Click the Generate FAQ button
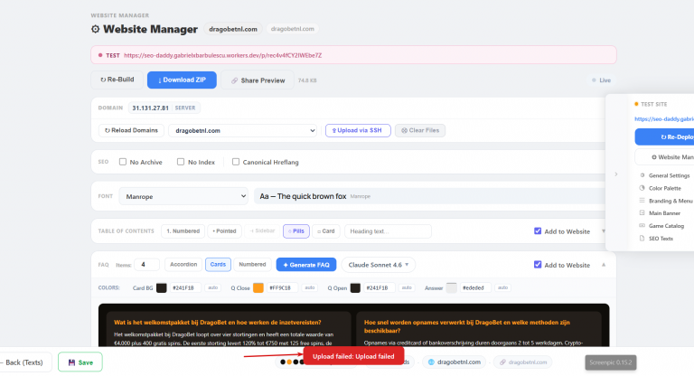Screen dimensions: 694x376 (x=306, y=265)
